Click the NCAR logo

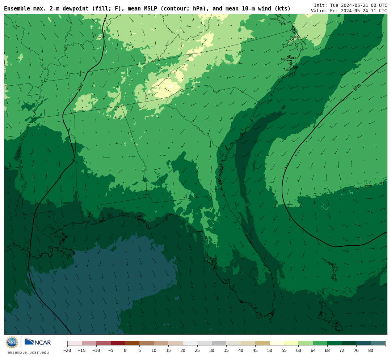[38, 342]
